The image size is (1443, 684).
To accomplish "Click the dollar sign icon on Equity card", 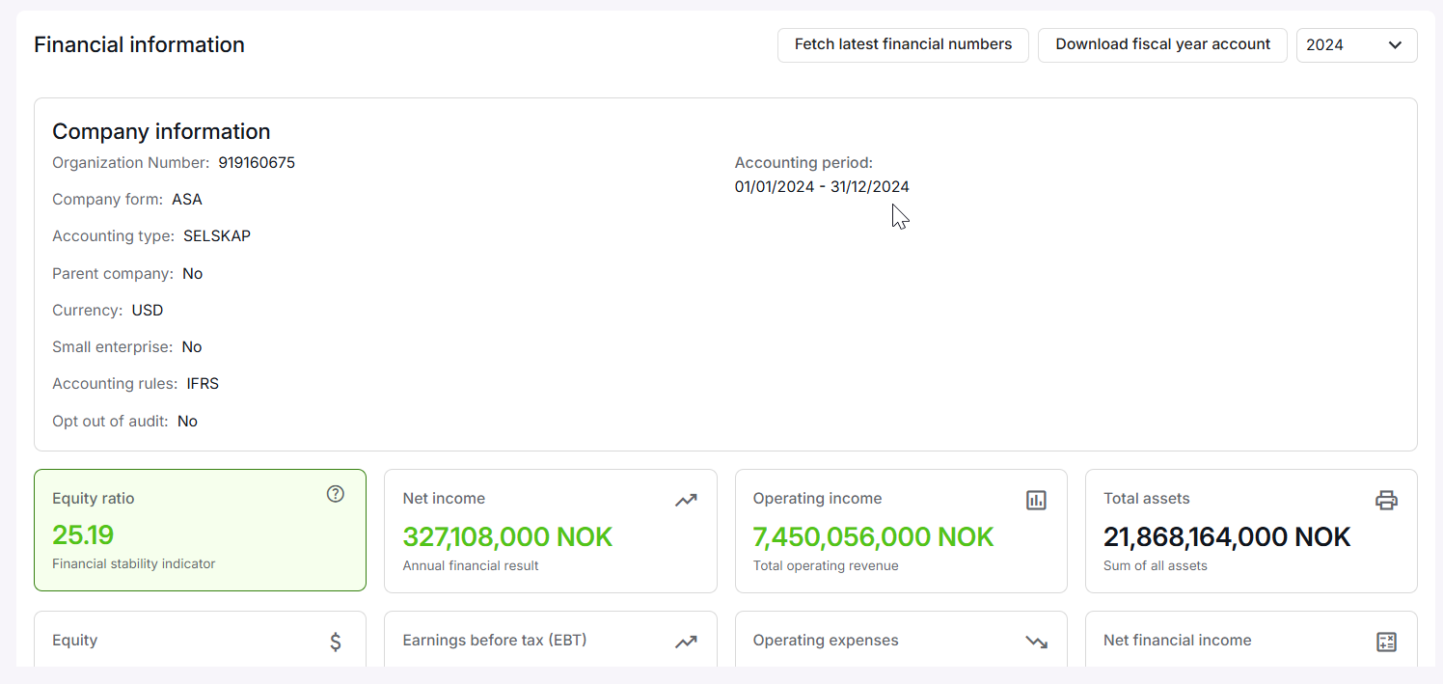I will tap(335, 642).
